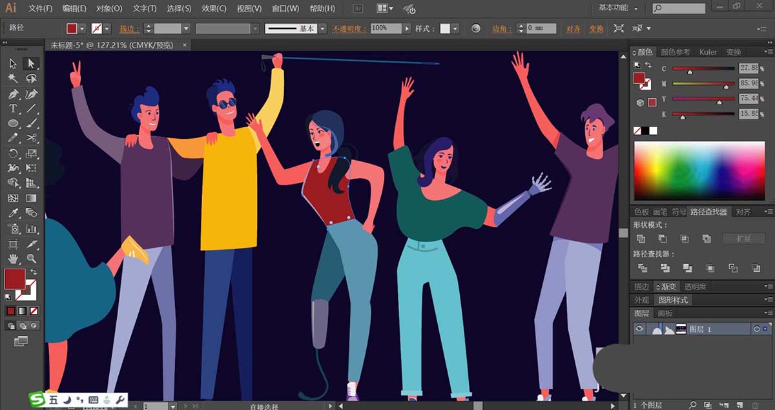Pick the Eyedropper tool
775x410 pixels.
[13, 213]
